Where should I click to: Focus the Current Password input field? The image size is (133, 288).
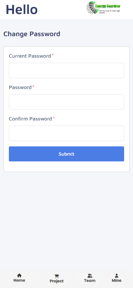[66, 71]
